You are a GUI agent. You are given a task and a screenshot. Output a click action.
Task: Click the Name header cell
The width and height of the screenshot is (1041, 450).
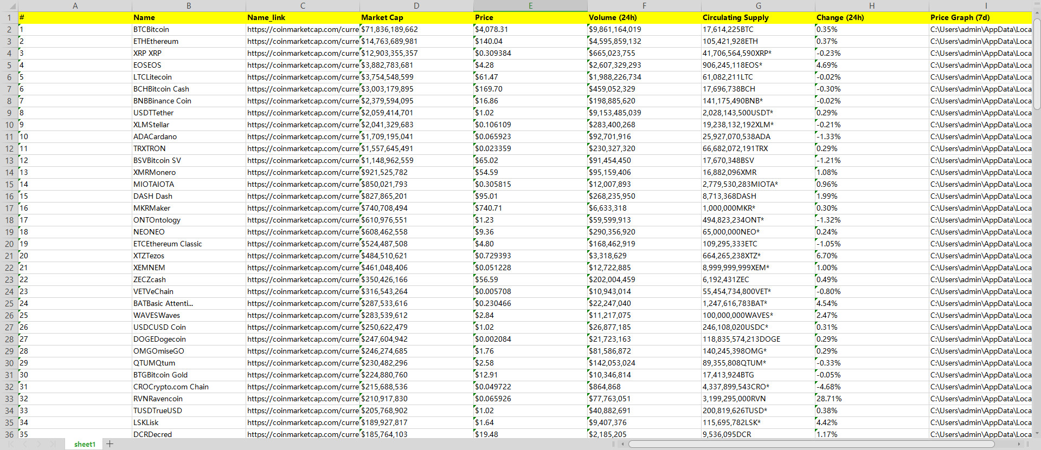click(x=189, y=17)
